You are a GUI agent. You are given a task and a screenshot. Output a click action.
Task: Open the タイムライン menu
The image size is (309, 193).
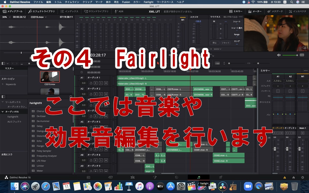click(x=72, y=2)
